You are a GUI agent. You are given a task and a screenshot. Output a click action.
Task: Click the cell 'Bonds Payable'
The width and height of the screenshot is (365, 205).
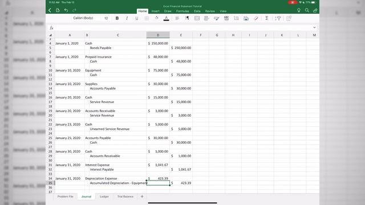point(100,48)
